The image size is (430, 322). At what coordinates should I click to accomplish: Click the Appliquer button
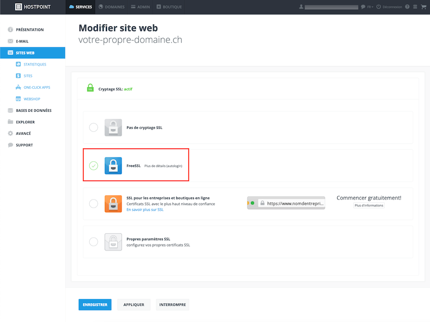(x=134, y=305)
